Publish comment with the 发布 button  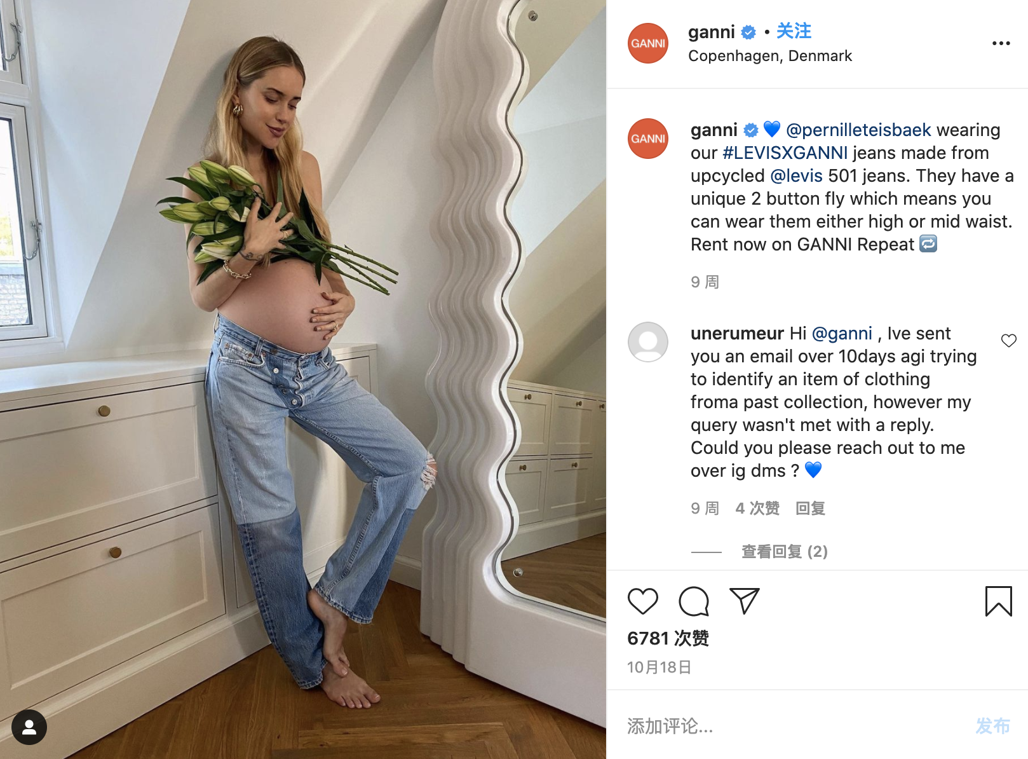pos(992,726)
